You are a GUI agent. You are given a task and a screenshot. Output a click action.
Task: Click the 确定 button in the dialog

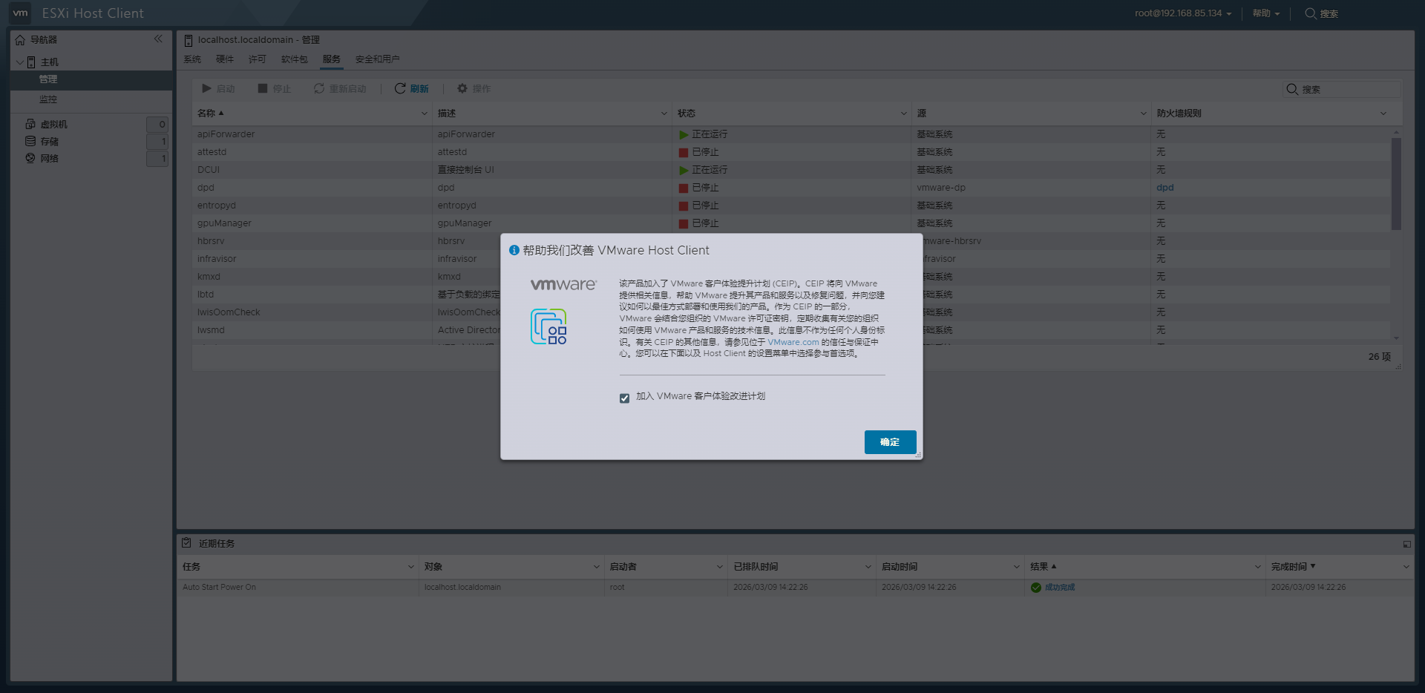890,441
